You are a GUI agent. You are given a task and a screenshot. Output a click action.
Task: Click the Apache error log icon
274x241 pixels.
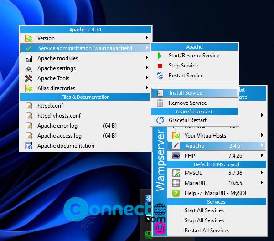29,126
